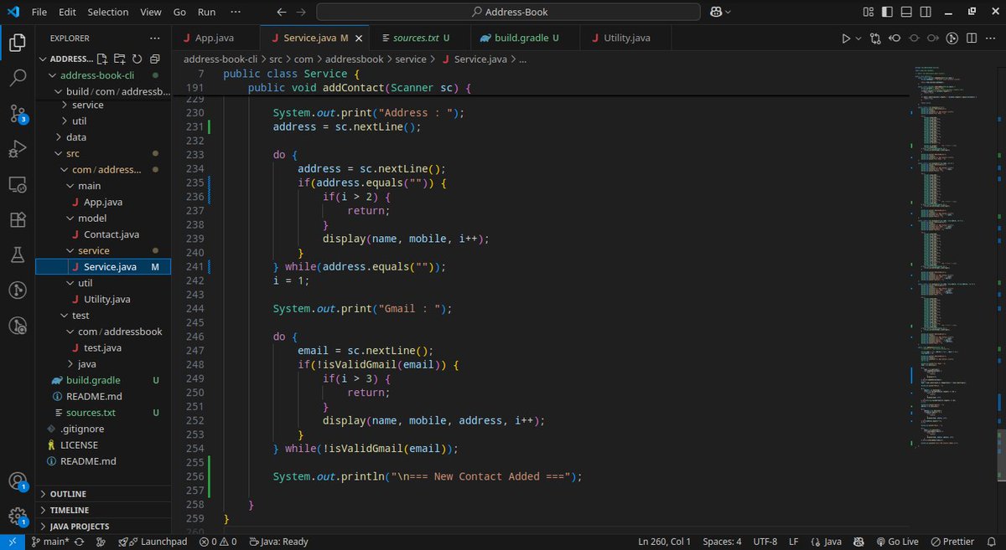
Task: Open Contact.java in Explorer
Action: pos(102,234)
